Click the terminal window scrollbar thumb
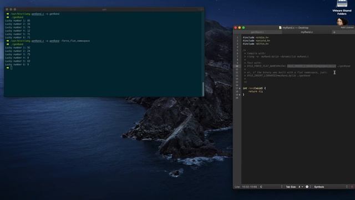Image resolution: width=355 pixels, height=200 pixels. (x=203, y=89)
